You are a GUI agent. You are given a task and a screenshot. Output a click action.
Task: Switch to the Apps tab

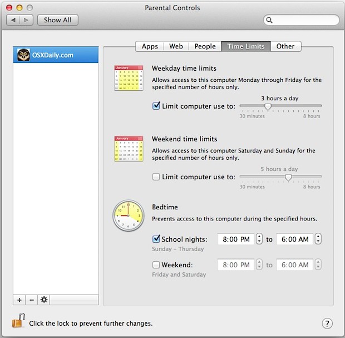coord(150,46)
